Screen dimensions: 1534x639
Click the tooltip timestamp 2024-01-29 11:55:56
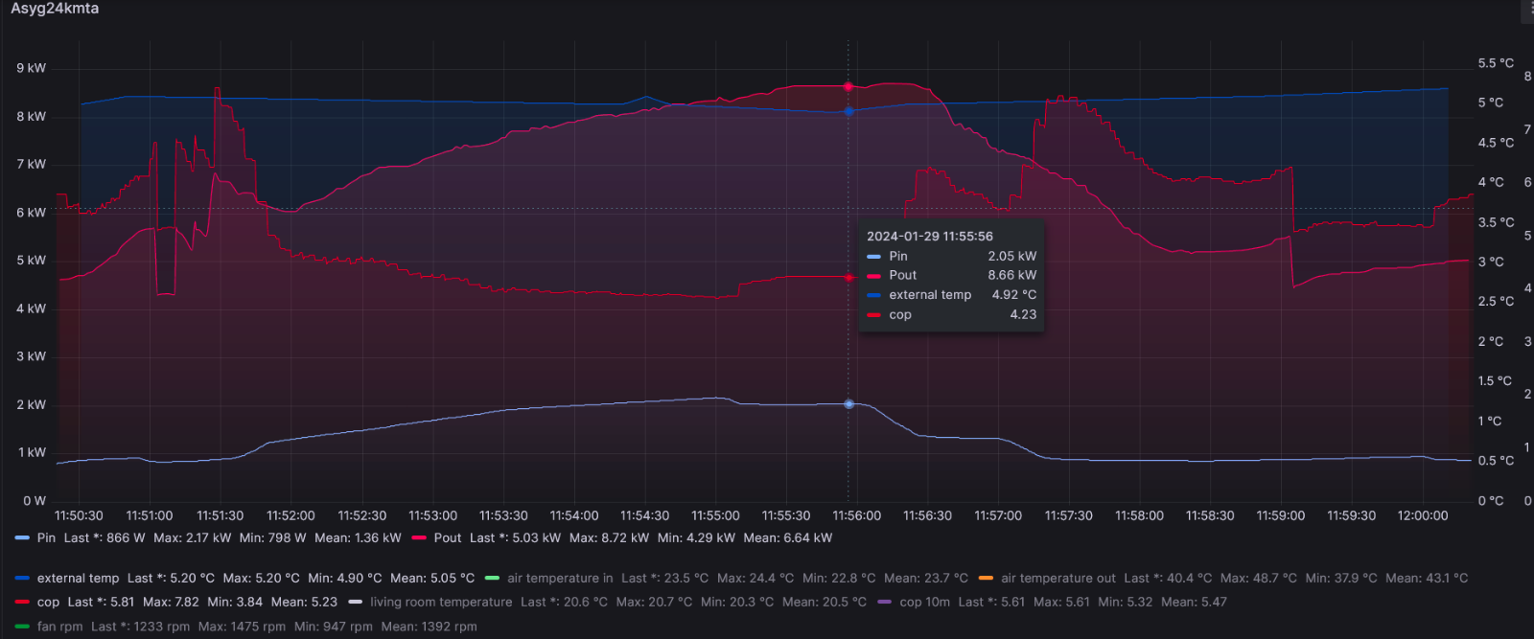pos(930,237)
